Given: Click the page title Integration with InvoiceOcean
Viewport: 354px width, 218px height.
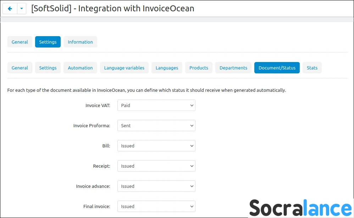Looking at the screenshot, I should coord(113,9).
